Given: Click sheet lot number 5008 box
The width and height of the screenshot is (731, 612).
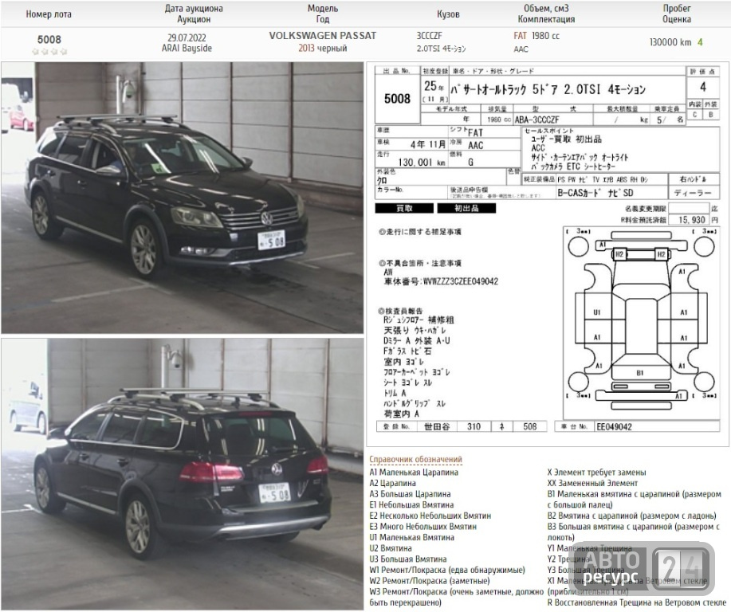Looking at the screenshot, I should coord(397,99).
